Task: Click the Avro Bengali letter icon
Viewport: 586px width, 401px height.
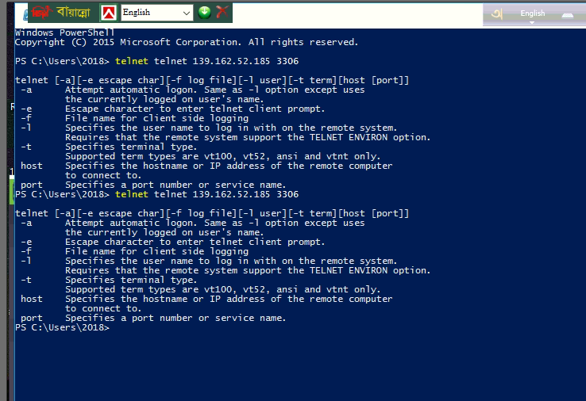Action: pyautogui.click(x=497, y=13)
